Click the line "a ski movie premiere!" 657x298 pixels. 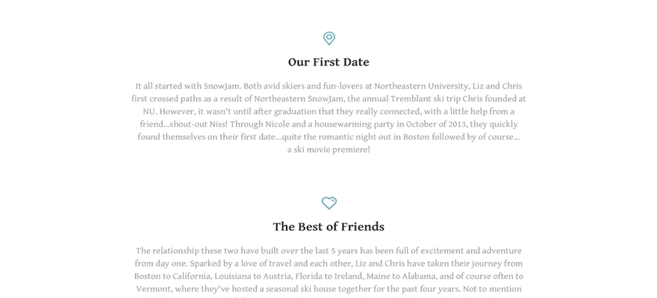click(328, 150)
